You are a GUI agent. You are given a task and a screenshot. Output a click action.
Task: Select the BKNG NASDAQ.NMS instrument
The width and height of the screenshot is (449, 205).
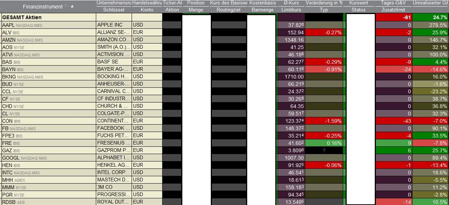tap(48, 77)
